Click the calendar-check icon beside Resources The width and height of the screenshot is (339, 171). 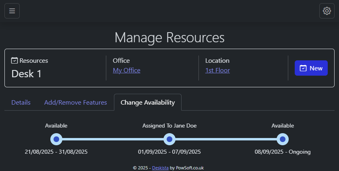tap(14, 61)
